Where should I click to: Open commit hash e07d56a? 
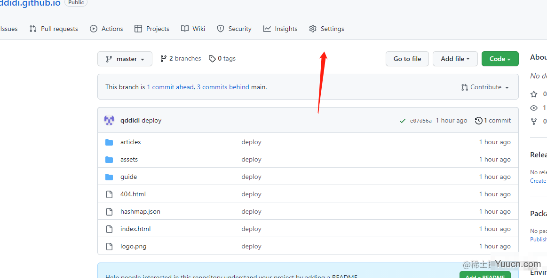(421, 121)
